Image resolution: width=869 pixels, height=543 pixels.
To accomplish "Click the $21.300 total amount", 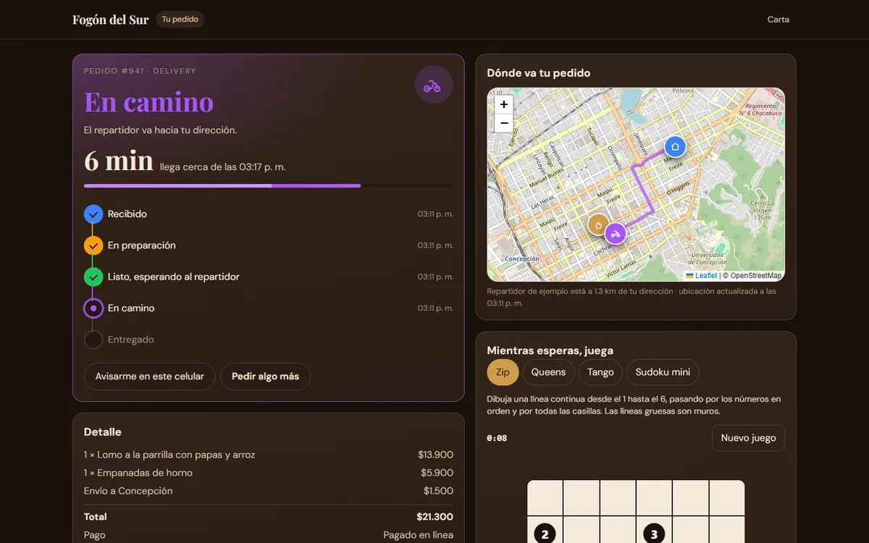I will coord(434,517).
